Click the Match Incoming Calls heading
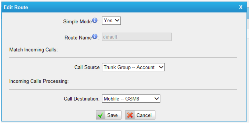The width and height of the screenshot is (249, 123). [33, 50]
